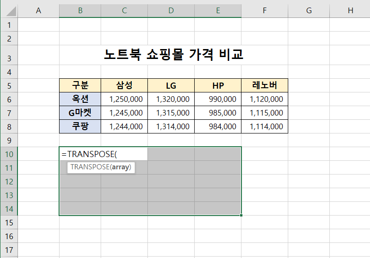This screenshot has width=370, height=258.
Task: Click the cell with 990,000
Action: [218, 99]
